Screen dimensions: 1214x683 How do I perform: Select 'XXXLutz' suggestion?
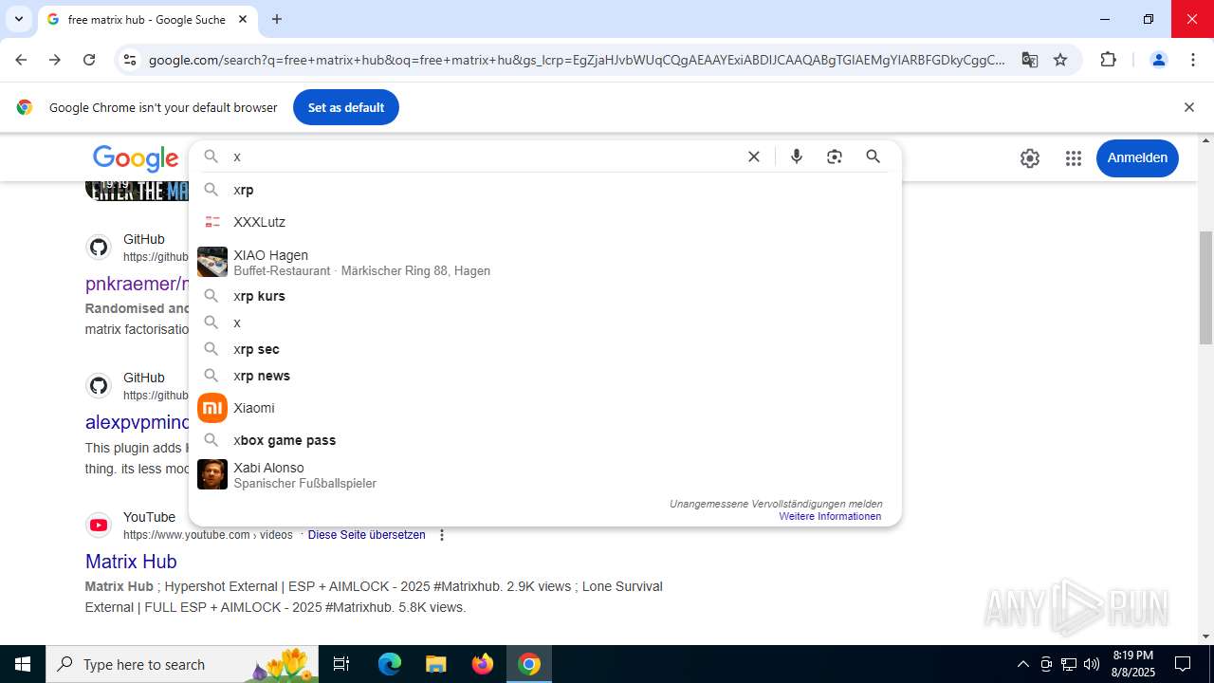click(x=544, y=222)
